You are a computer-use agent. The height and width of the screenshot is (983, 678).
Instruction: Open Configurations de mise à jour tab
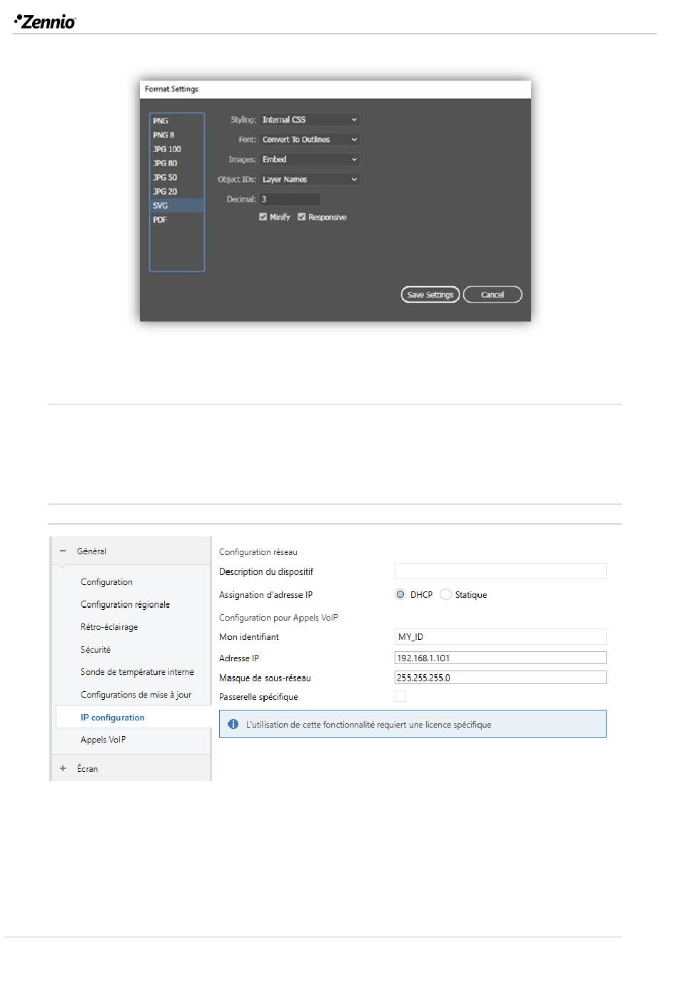(136, 695)
